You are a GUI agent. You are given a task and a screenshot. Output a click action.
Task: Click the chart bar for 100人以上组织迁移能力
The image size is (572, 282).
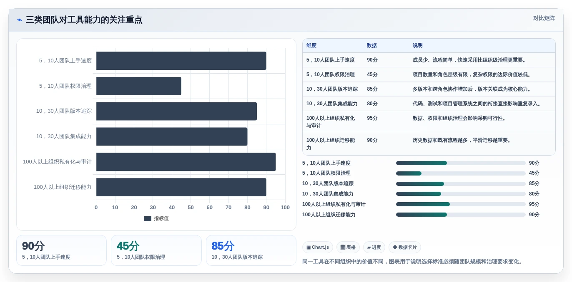click(x=181, y=187)
